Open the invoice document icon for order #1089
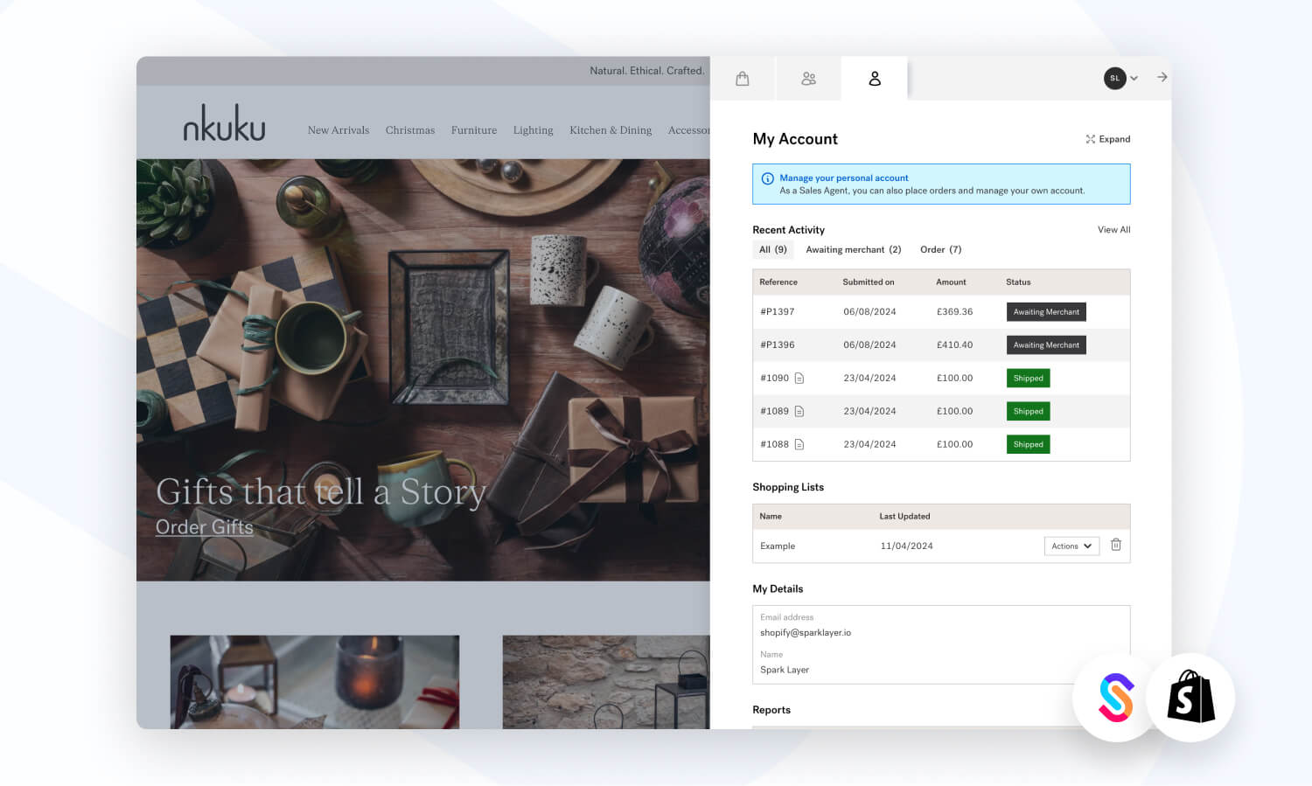The image size is (1312, 786). [799, 412]
